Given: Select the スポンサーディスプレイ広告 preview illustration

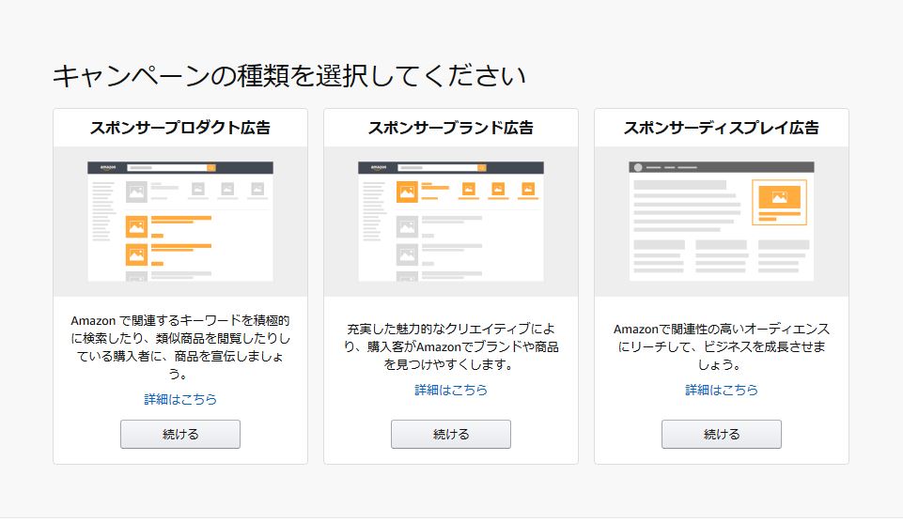Looking at the screenshot, I should (722, 222).
